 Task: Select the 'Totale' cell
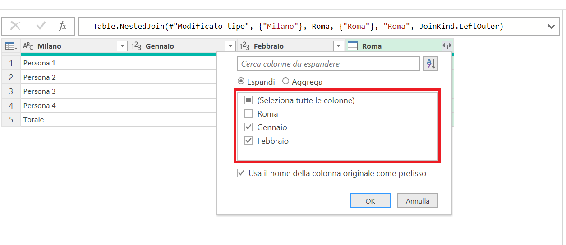click(x=75, y=119)
